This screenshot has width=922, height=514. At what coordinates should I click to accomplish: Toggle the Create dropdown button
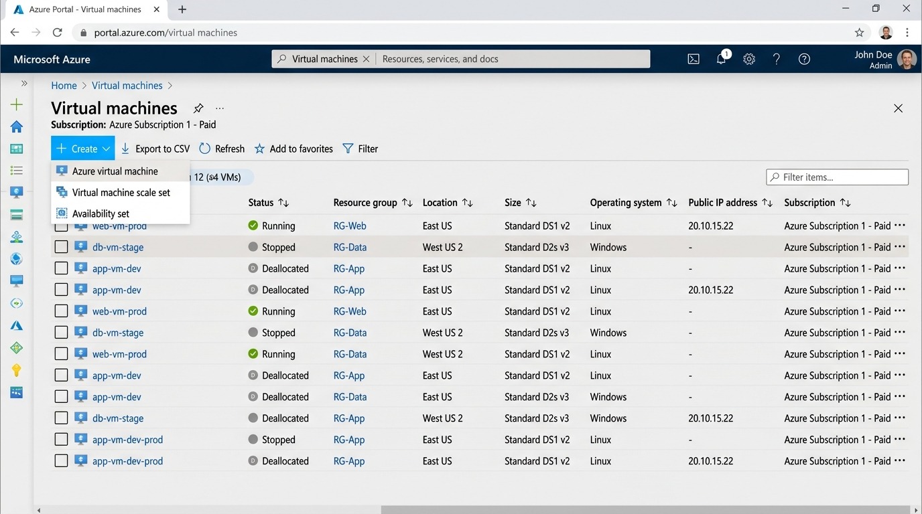coord(83,149)
